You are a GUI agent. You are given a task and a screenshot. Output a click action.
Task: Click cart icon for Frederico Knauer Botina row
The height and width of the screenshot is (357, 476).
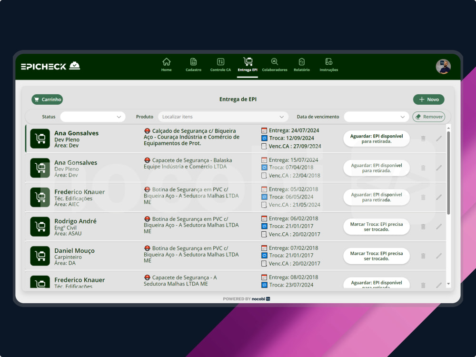pyautogui.click(x=40, y=198)
